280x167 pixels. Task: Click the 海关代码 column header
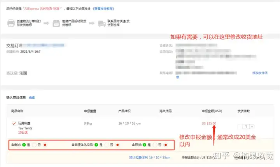click(166, 111)
